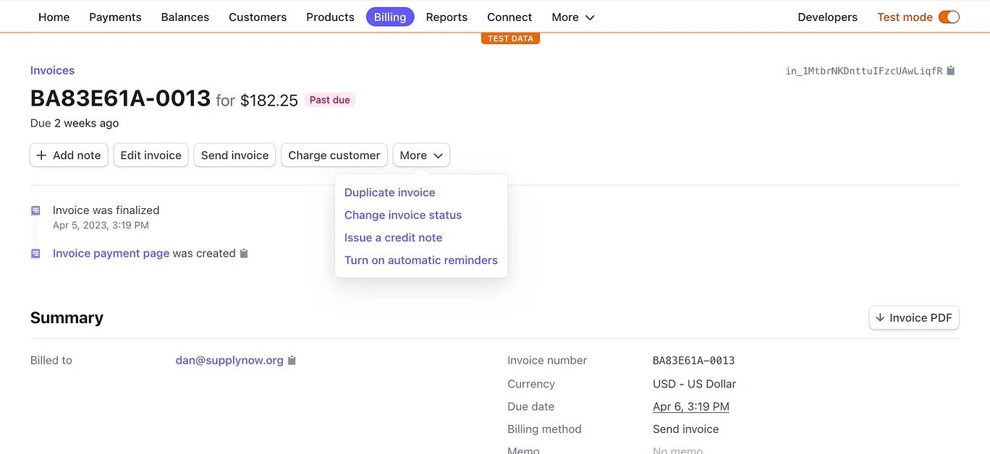Click the in_1MtbrNKDnttuIFzcUAwLiqfR ID text
Viewport: 990px width, 454px height.
point(864,71)
